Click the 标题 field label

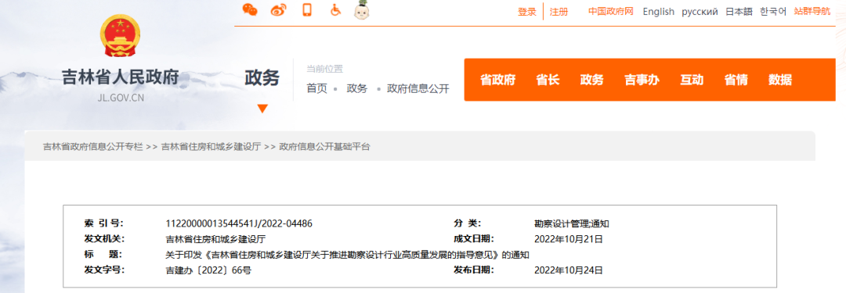click(x=103, y=255)
